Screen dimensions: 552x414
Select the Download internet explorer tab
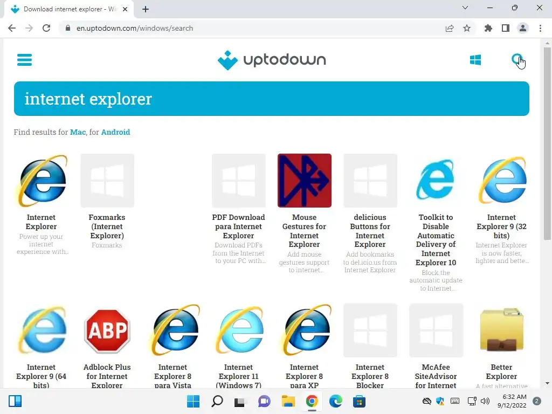(x=69, y=10)
